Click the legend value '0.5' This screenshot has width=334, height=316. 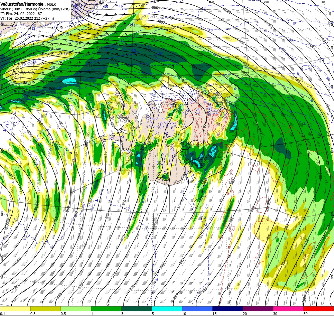(63, 314)
